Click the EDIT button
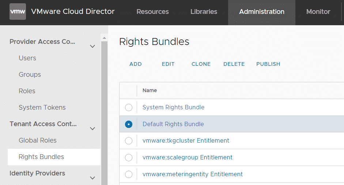This screenshot has height=185, width=344. pyautogui.click(x=168, y=64)
